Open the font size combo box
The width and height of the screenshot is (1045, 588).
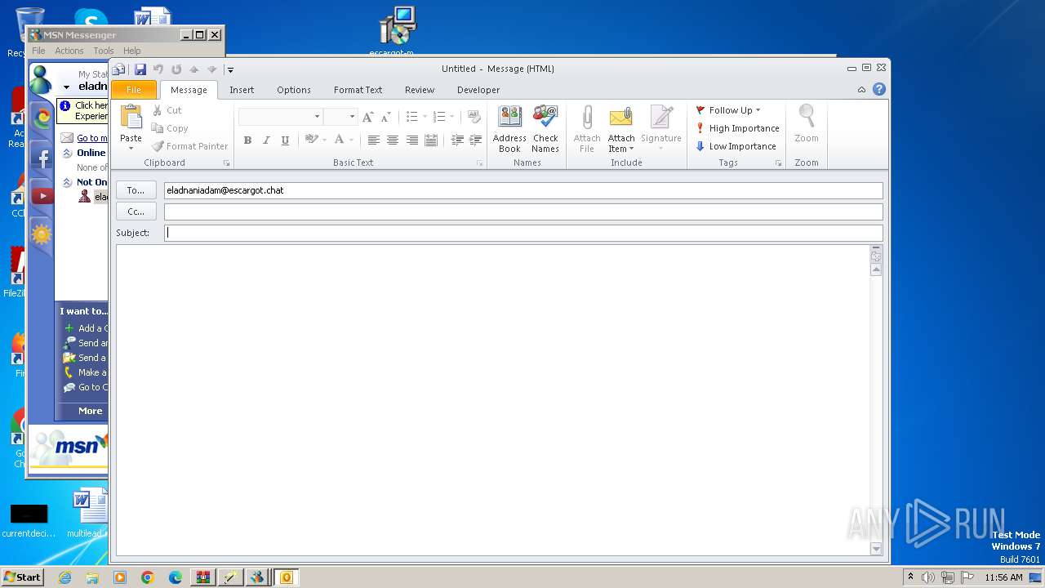[x=340, y=117]
